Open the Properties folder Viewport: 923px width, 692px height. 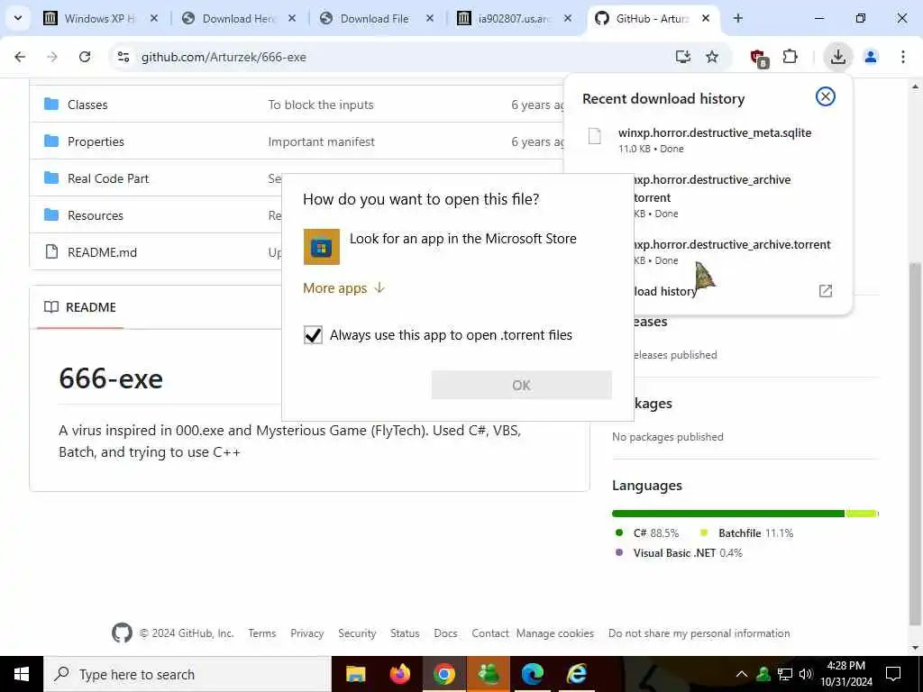[96, 141]
